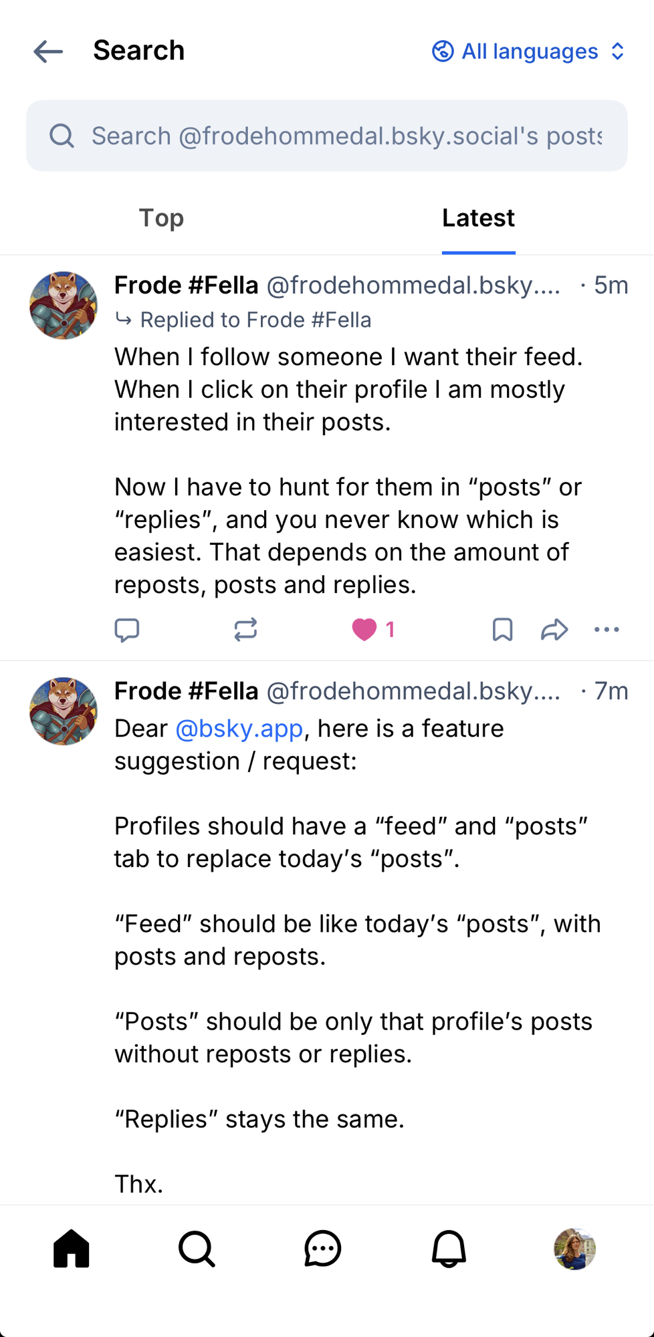Open Frode #Fella's avatar on first post
This screenshot has width=654, height=1337.
[64, 306]
